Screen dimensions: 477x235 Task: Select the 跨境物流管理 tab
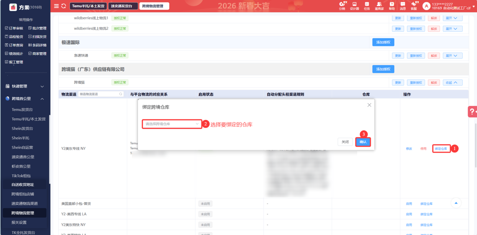(x=154, y=6)
